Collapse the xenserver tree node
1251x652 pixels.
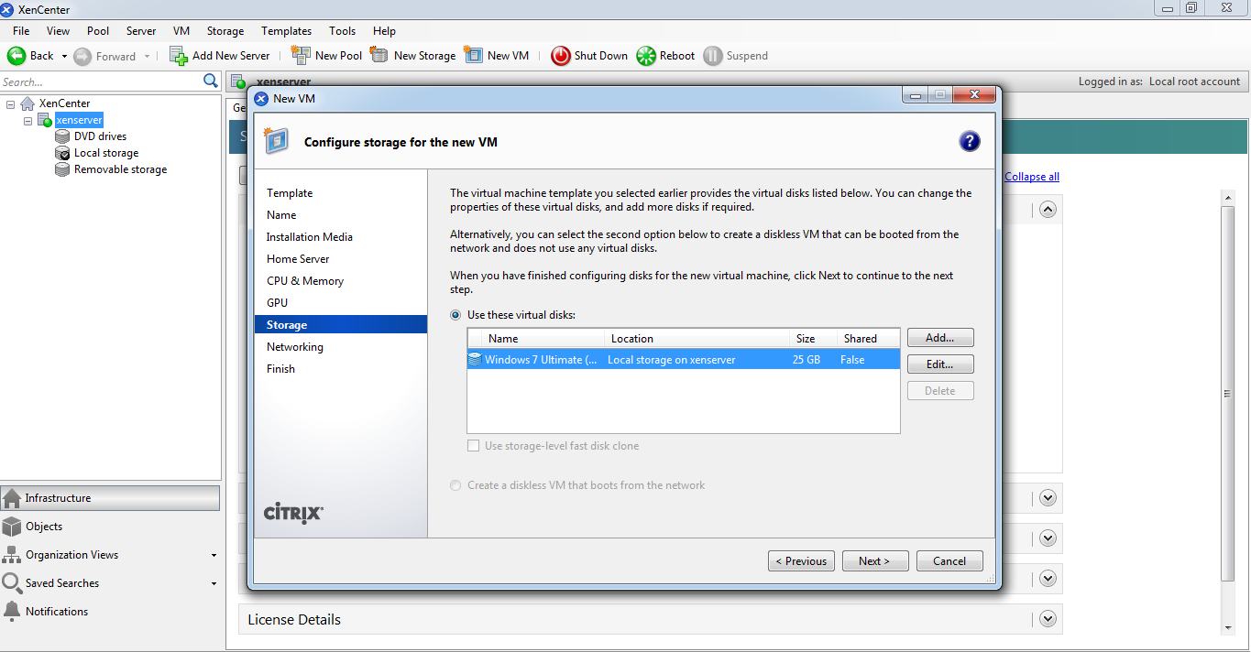click(28, 120)
